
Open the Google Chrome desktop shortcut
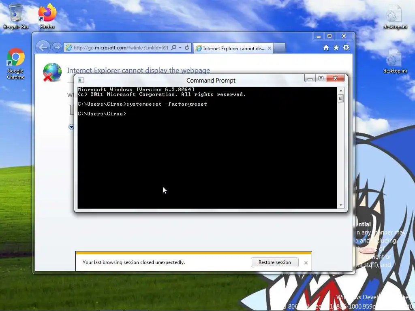(16, 64)
